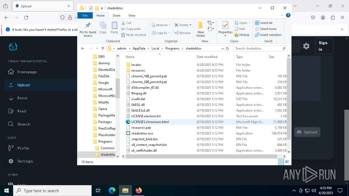
Task: Open Firefox hamburger application menu
Action: pyautogui.click(x=342, y=18)
